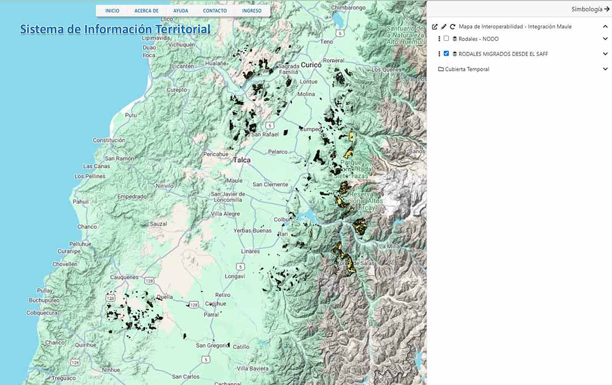
Task: Click the Talca city label on the map
Action: [x=242, y=160]
